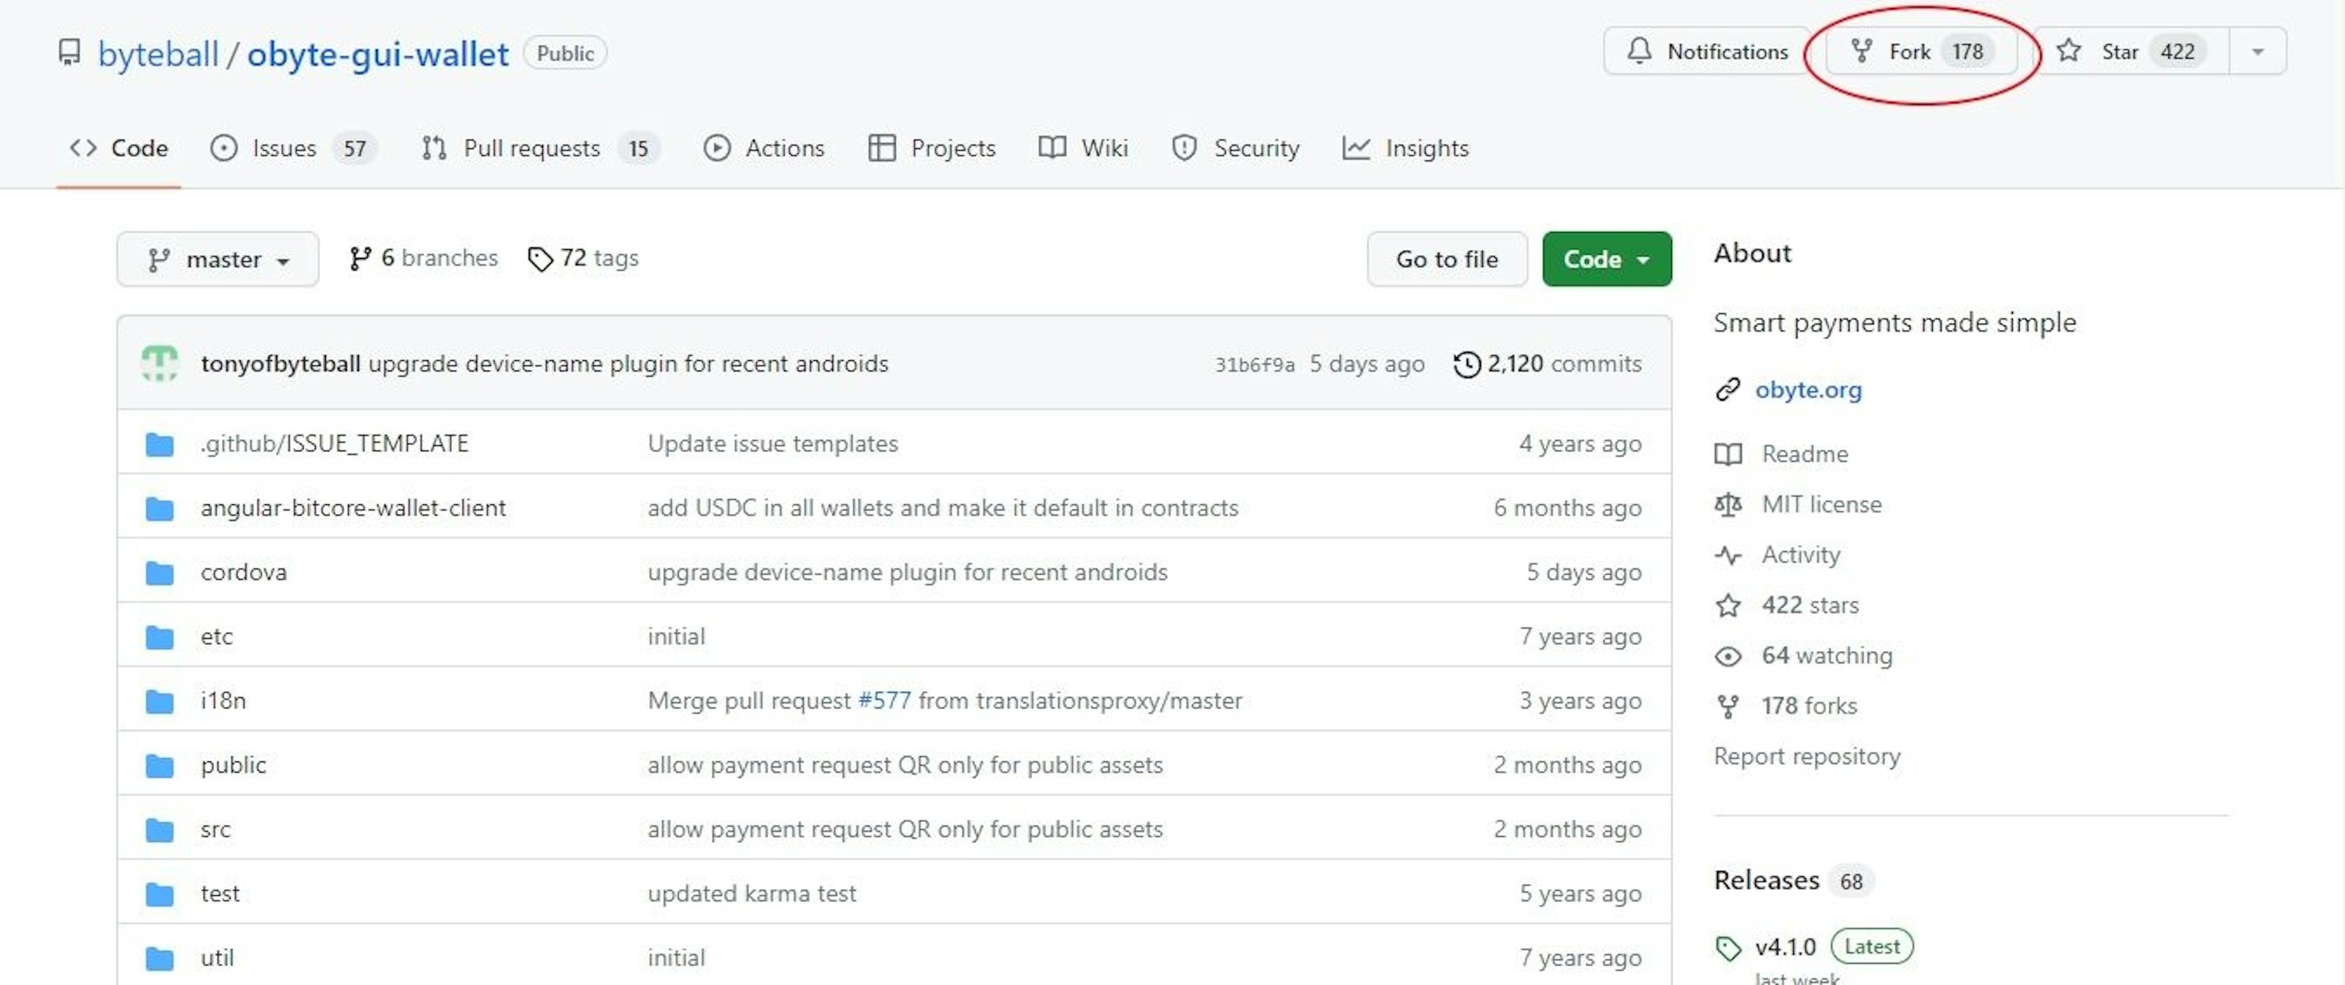Screen dimensions: 2345x985
Task: Open the Issues tab
Action: pyautogui.click(x=284, y=148)
